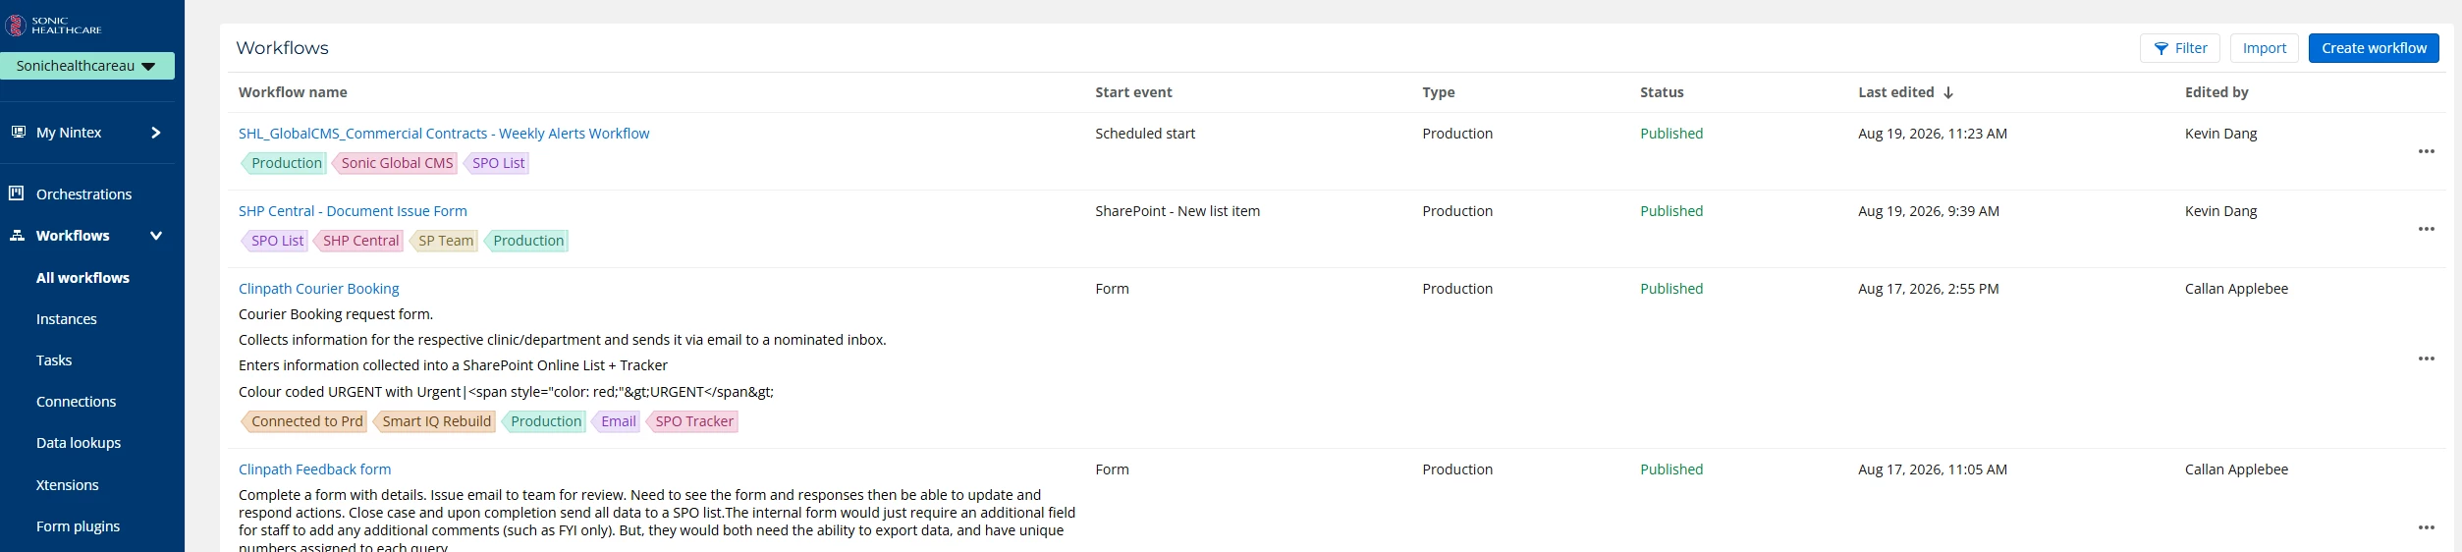Open Data lookups

[x=79, y=443]
